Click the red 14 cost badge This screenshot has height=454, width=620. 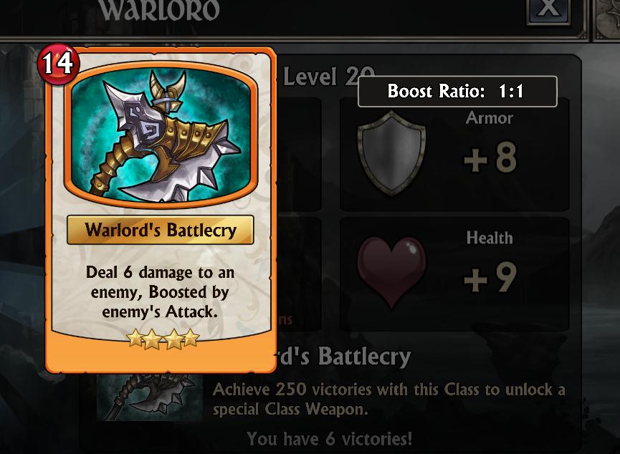59,64
